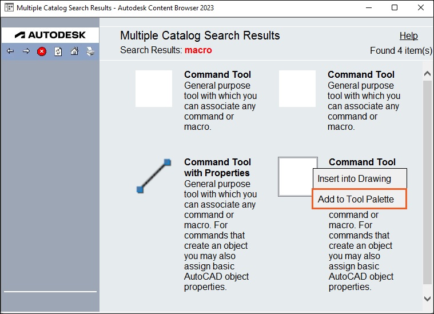Minimize the Content Browser window
434x314 pixels.
coord(369,8)
